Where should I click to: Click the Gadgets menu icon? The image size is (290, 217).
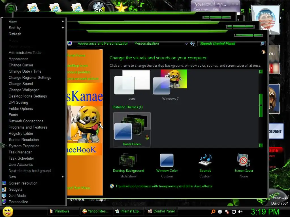coord(4,189)
